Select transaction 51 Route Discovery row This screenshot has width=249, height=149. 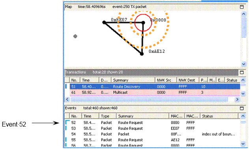click(x=155, y=87)
